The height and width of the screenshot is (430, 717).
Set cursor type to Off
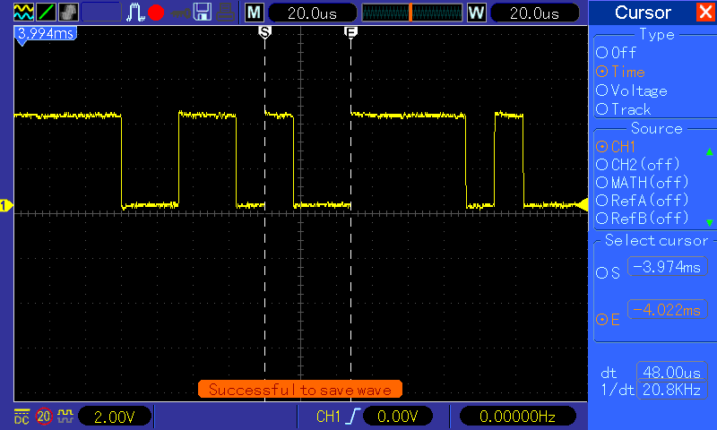click(x=616, y=53)
